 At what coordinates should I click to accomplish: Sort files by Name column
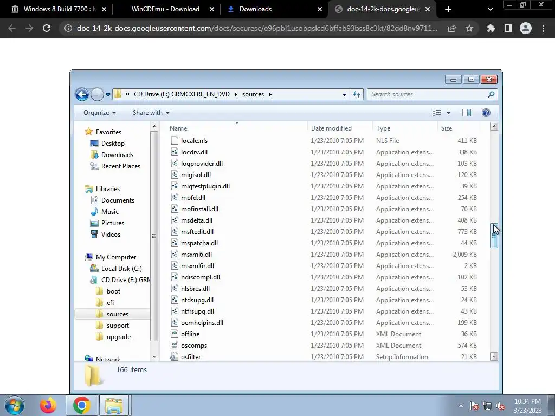(x=235, y=128)
